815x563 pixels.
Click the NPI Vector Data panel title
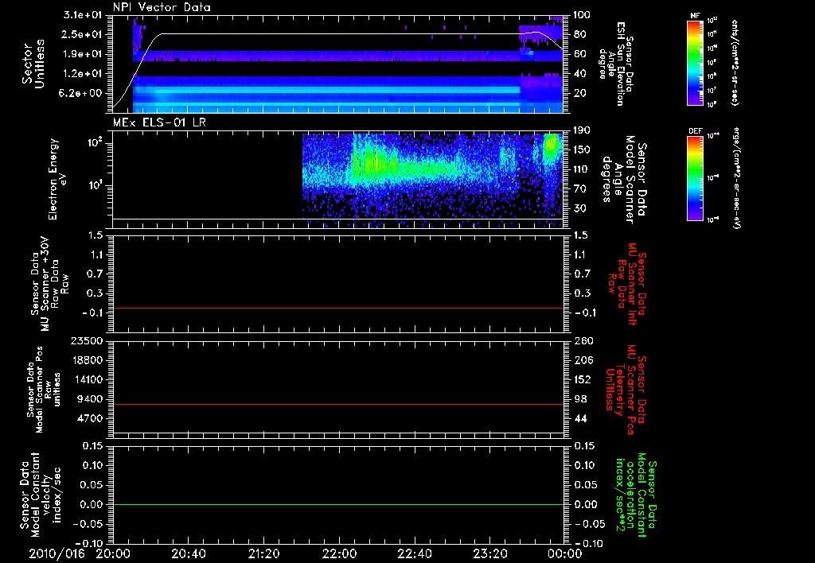(x=162, y=7)
